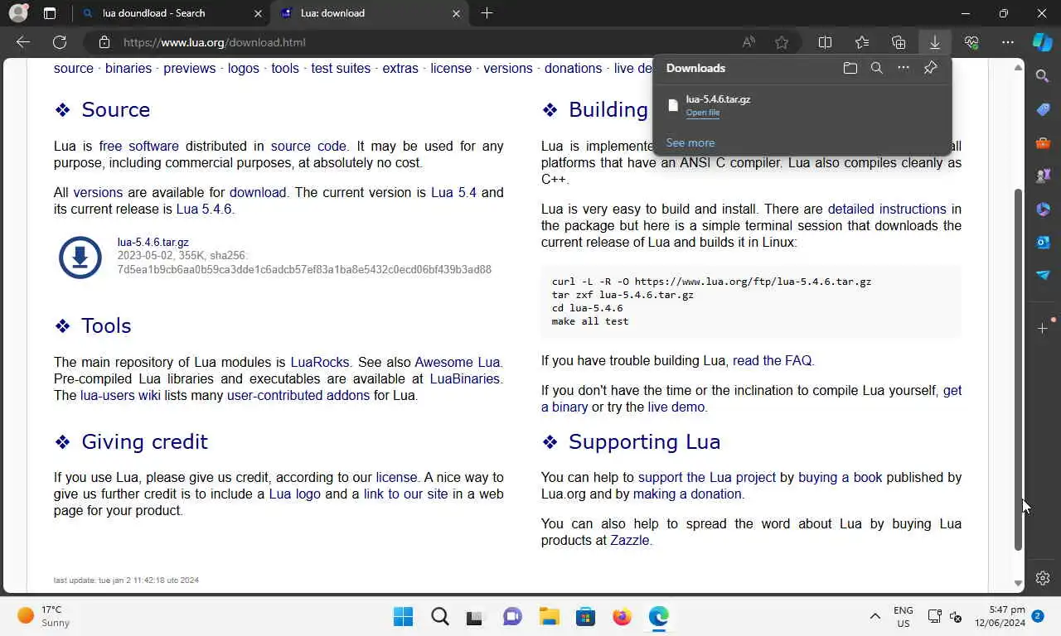Open Windows Start menu
The image size is (1061, 636).
pos(404,616)
